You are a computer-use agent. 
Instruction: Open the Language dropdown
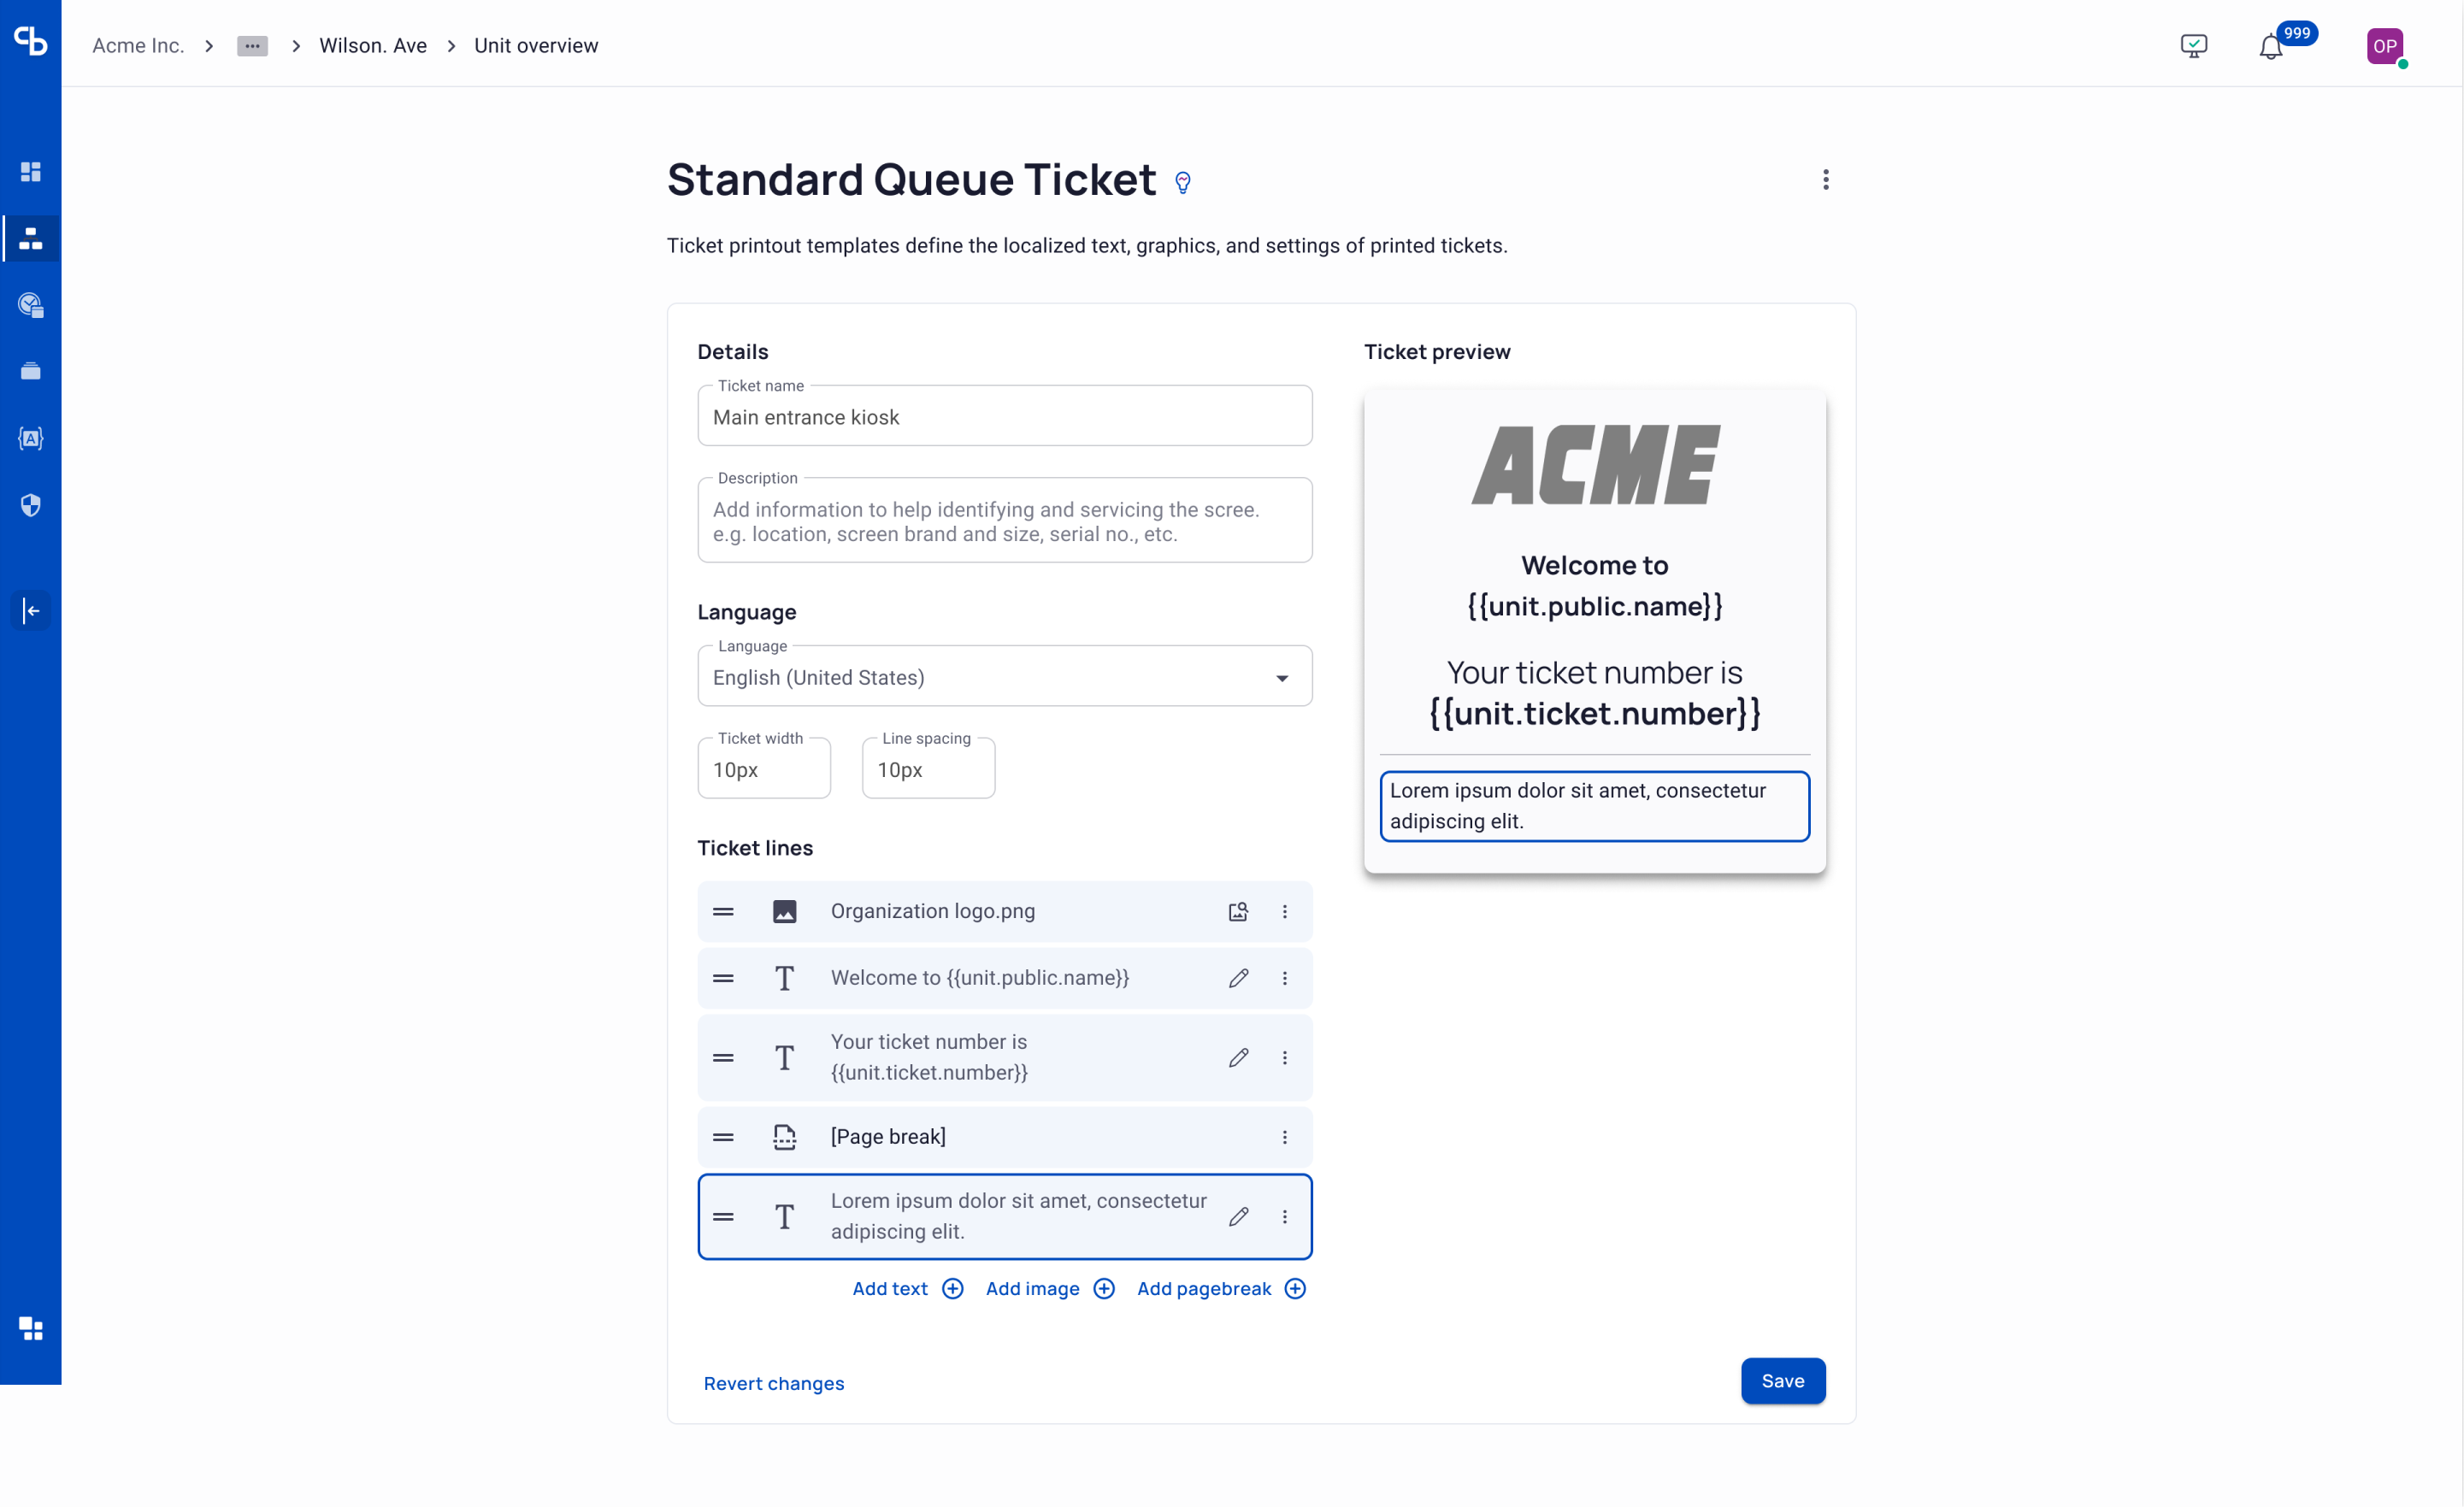[1004, 677]
